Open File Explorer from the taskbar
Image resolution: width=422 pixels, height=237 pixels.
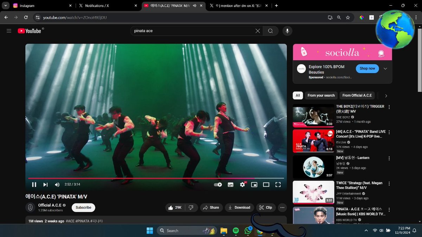[x=223, y=231]
